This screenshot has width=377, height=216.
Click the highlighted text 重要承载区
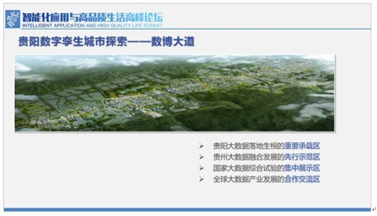click(302, 146)
